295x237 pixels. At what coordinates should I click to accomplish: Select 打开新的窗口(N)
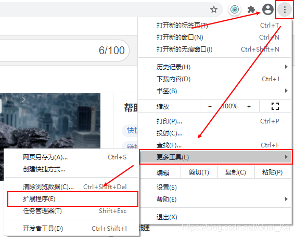(x=215, y=38)
